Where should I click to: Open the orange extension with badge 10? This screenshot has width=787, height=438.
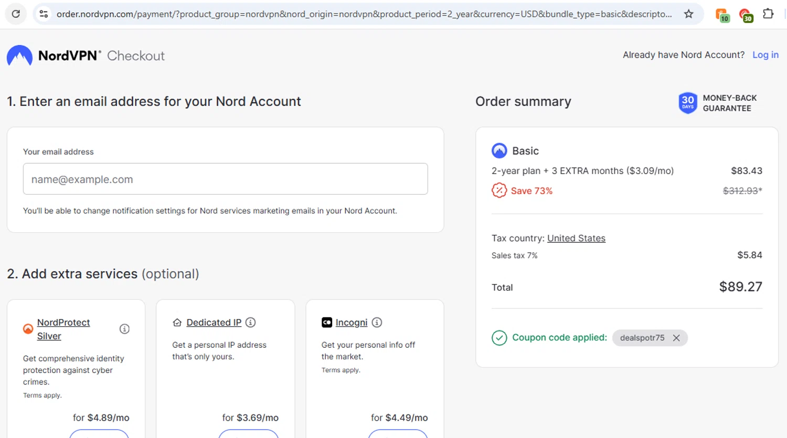point(722,15)
